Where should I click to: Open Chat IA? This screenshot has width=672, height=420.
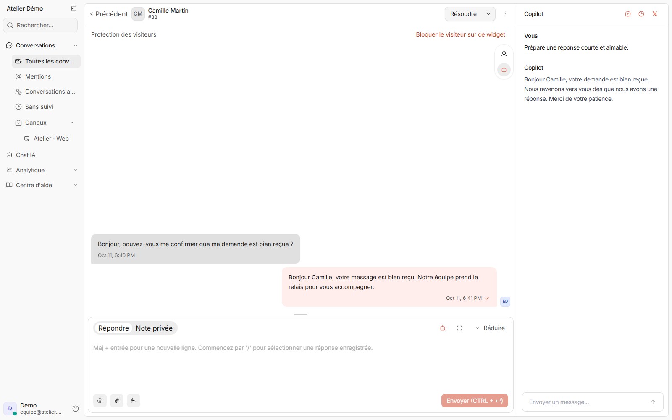coord(42,155)
